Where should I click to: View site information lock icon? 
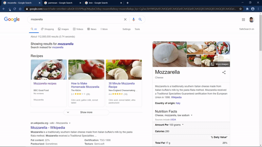coord(27,9)
